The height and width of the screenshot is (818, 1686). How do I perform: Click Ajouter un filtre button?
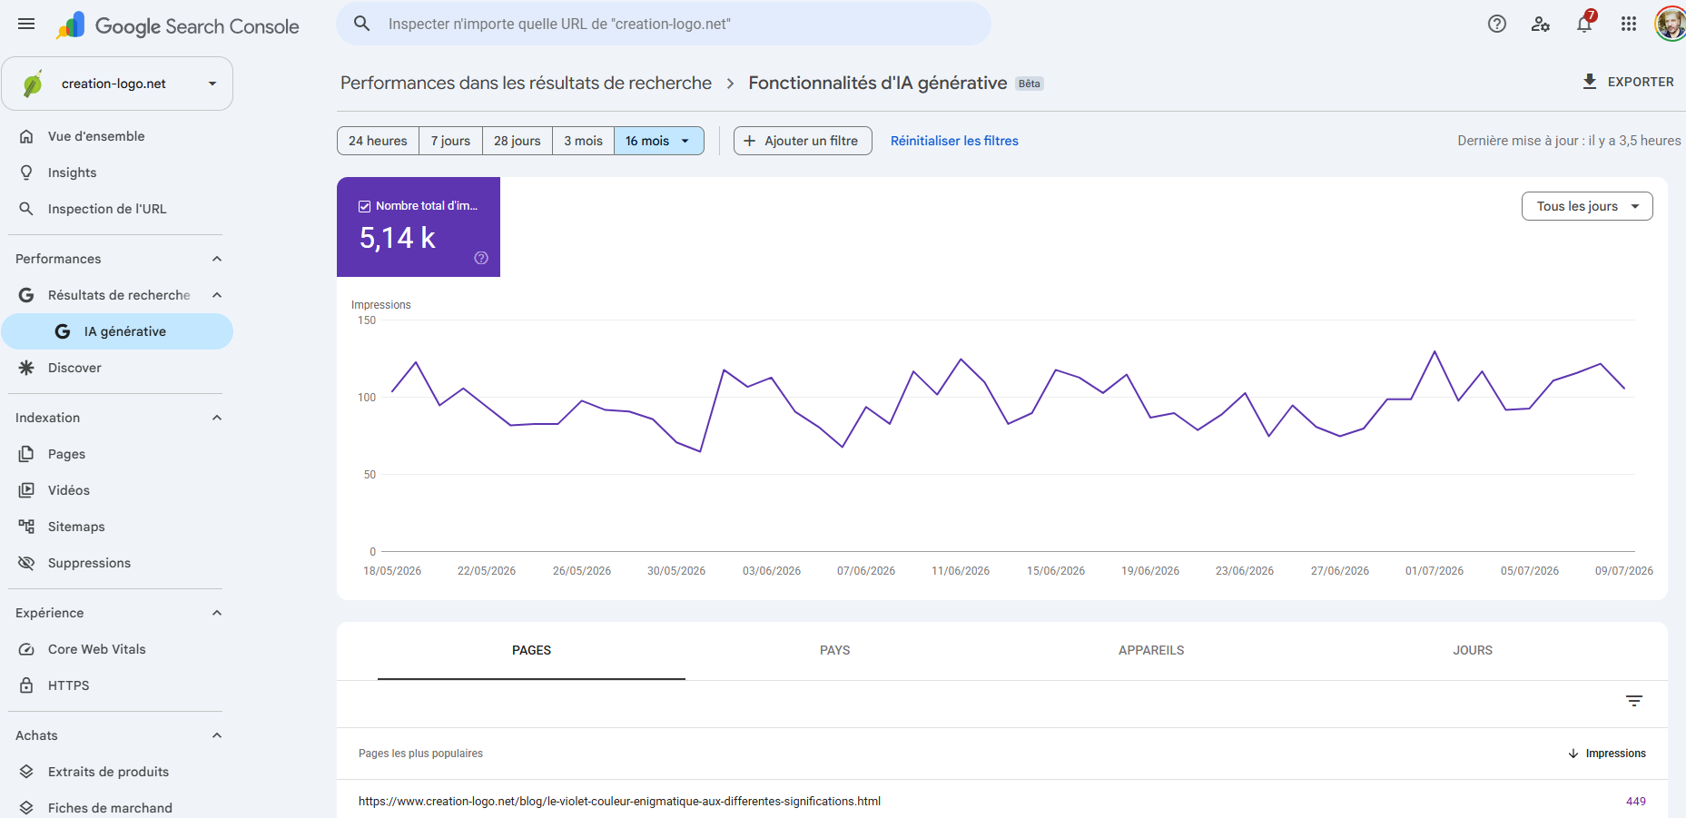(803, 141)
